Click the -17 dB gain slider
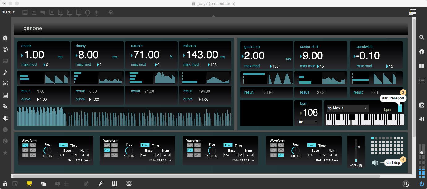Screen dimensions: 427x189 [356, 150]
